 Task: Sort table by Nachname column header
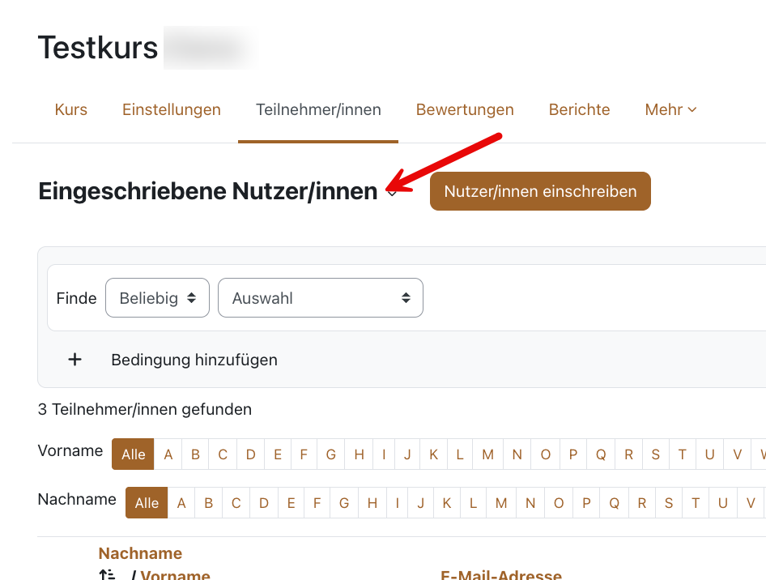pos(140,553)
